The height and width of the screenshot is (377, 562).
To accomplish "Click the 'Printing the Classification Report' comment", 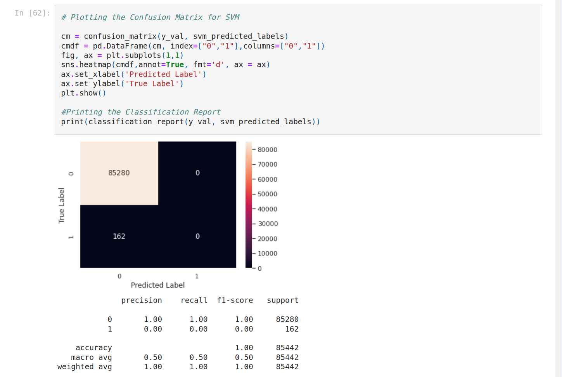I will 141,112.
